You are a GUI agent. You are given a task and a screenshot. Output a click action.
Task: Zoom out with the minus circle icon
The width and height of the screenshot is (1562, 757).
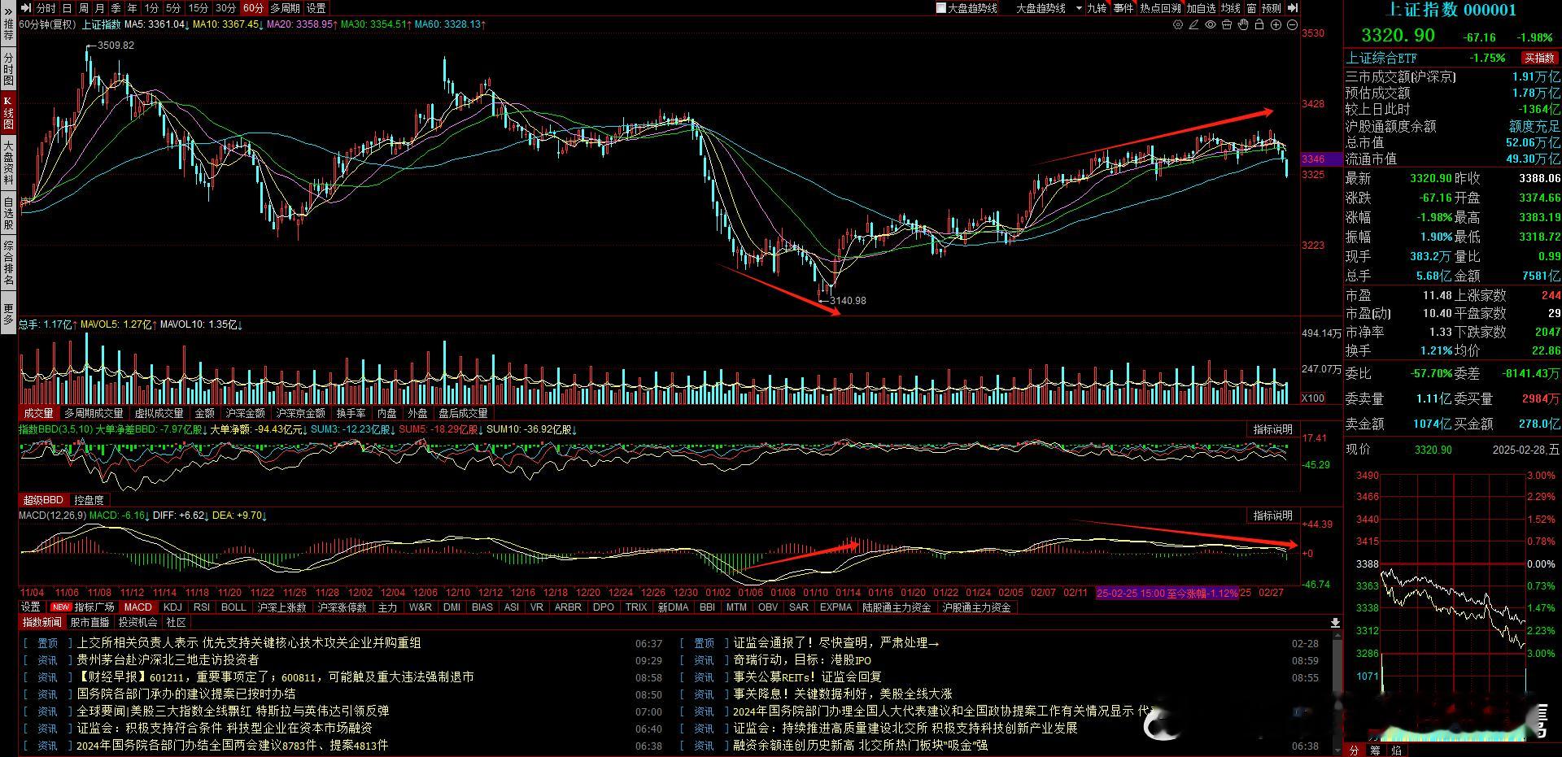coord(1291,25)
